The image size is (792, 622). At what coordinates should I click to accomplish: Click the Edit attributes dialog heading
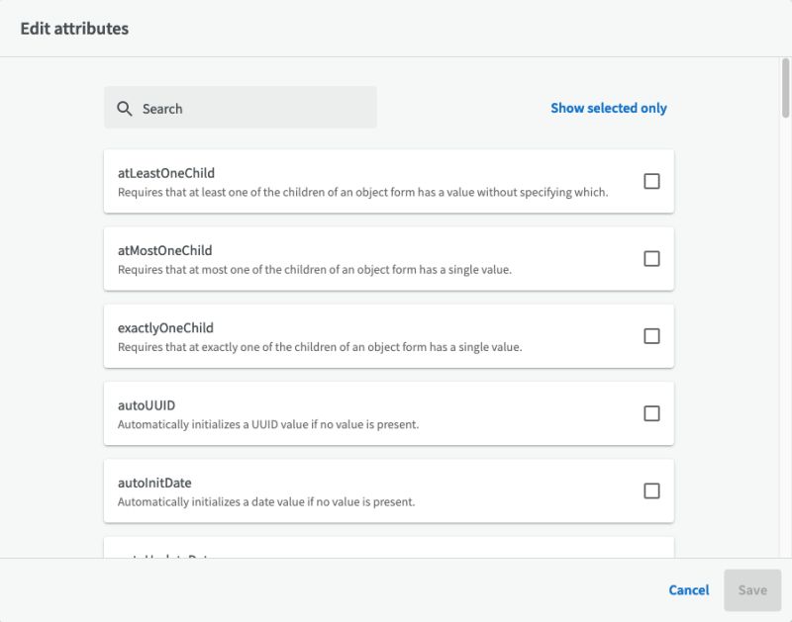74,28
